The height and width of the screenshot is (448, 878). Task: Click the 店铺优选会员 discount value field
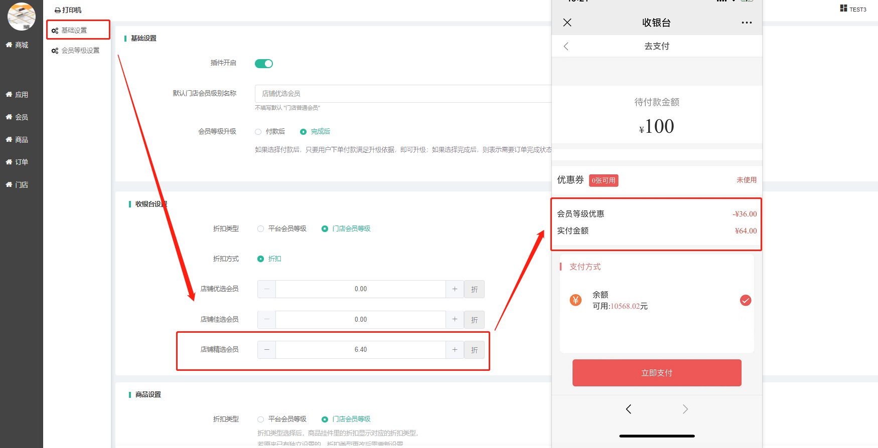pyautogui.click(x=360, y=289)
